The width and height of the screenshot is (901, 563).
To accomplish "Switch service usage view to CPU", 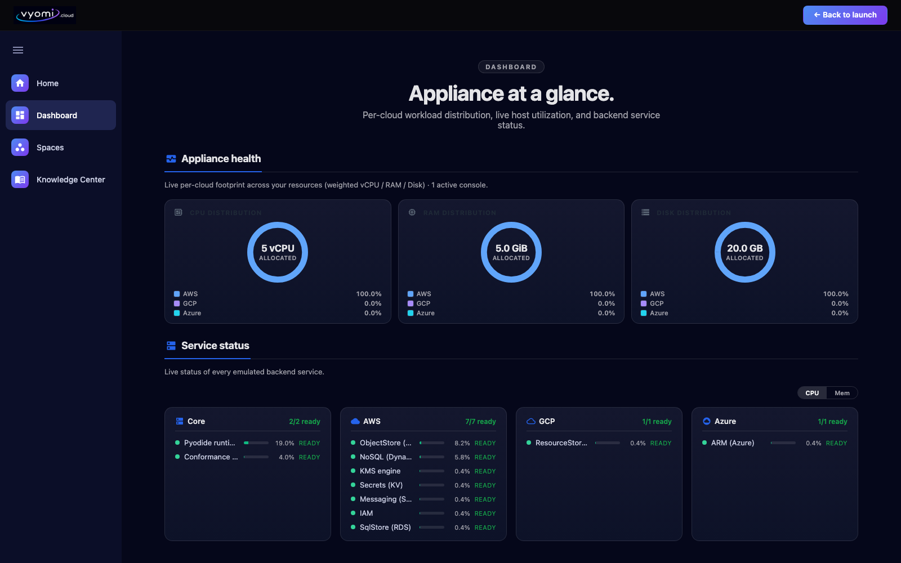I will coord(812,393).
